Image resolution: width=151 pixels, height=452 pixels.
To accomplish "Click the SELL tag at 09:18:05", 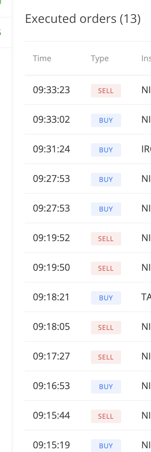I will pyautogui.click(x=106, y=328).
